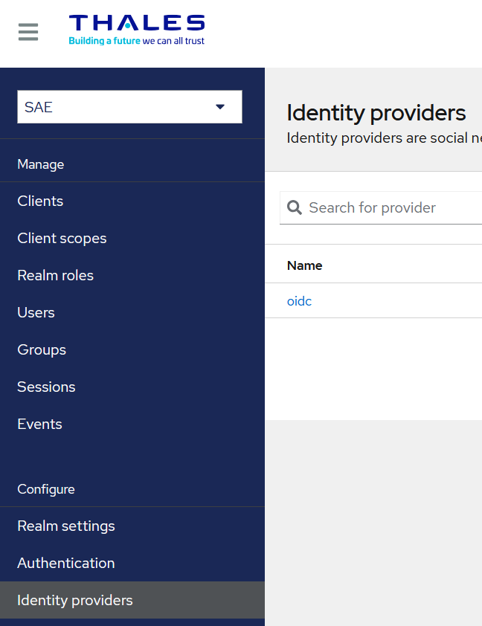Click the magnifier icon in provider search

[295, 207]
